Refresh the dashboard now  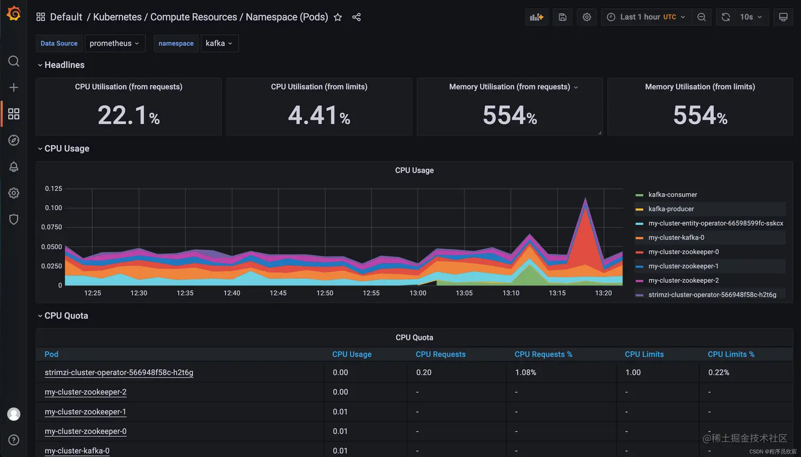726,17
